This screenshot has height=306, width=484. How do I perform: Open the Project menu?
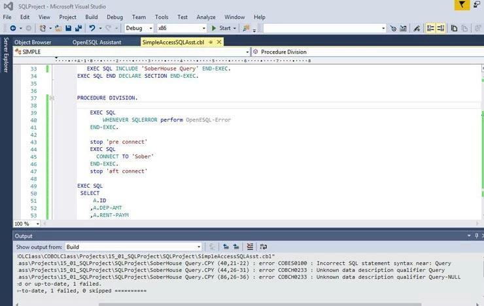pyautogui.click(x=67, y=17)
